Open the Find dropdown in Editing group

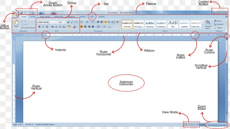[x=218, y=21]
